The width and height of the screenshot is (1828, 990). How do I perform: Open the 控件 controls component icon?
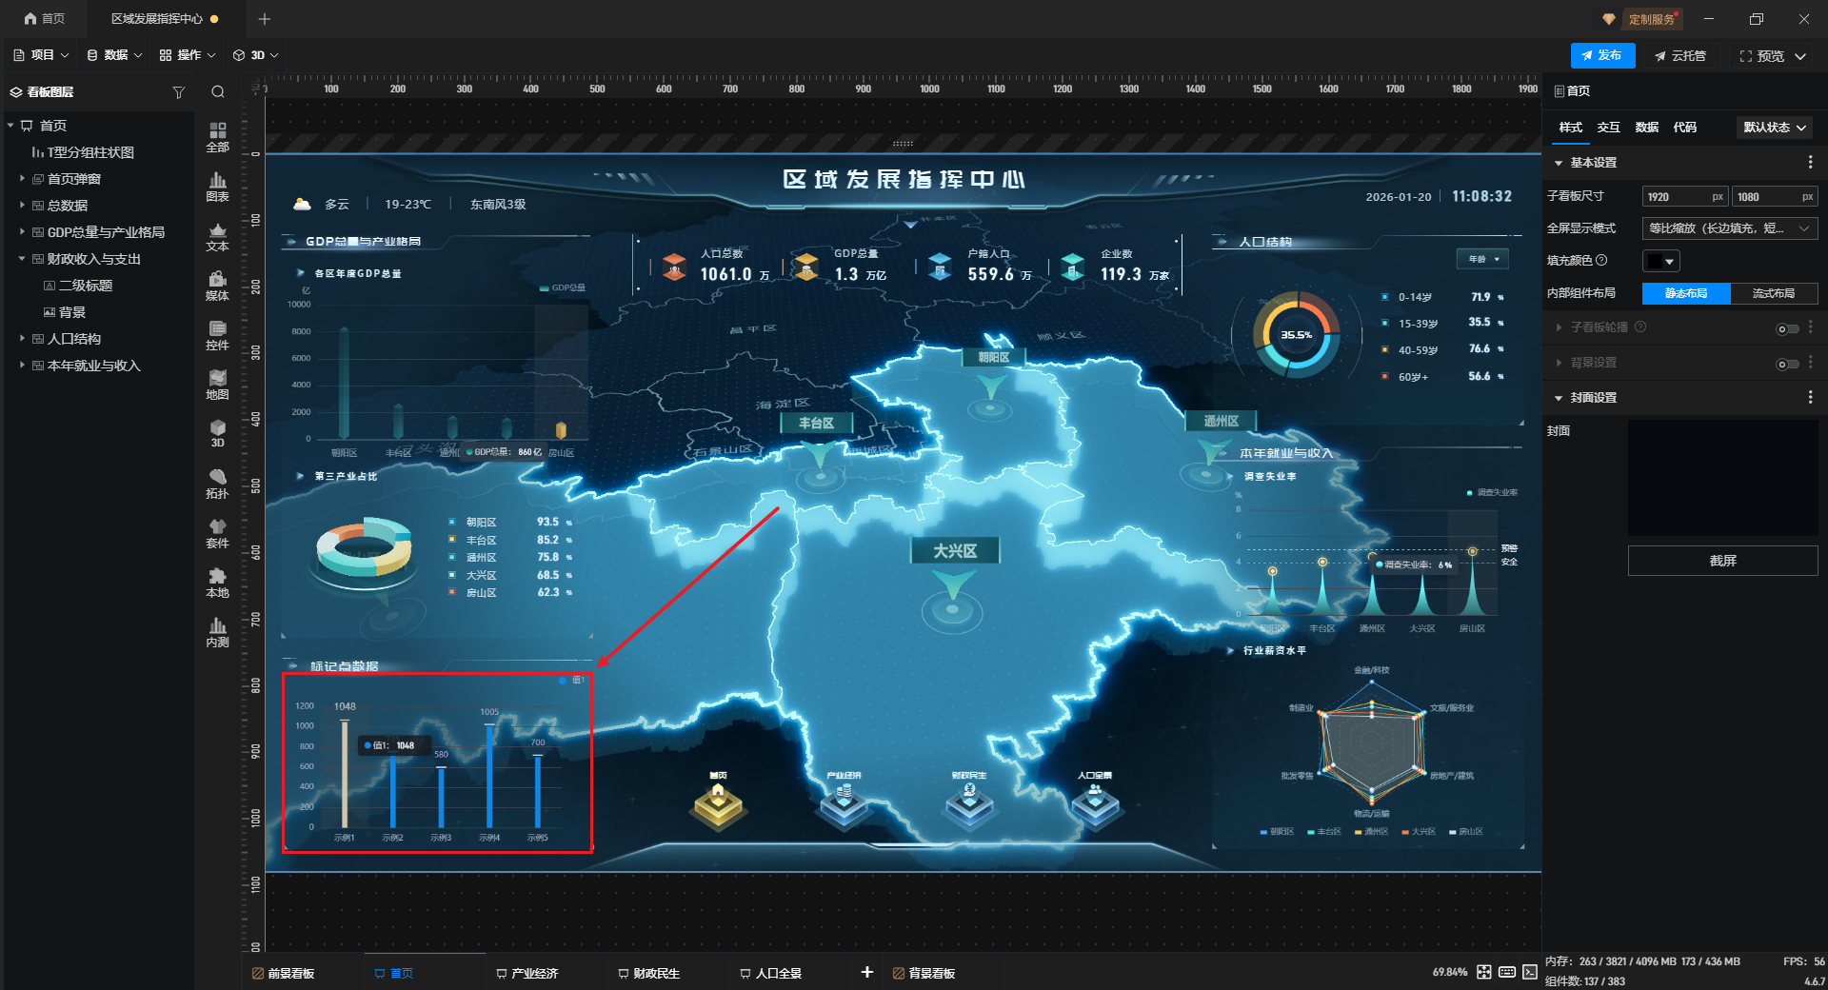tap(217, 334)
